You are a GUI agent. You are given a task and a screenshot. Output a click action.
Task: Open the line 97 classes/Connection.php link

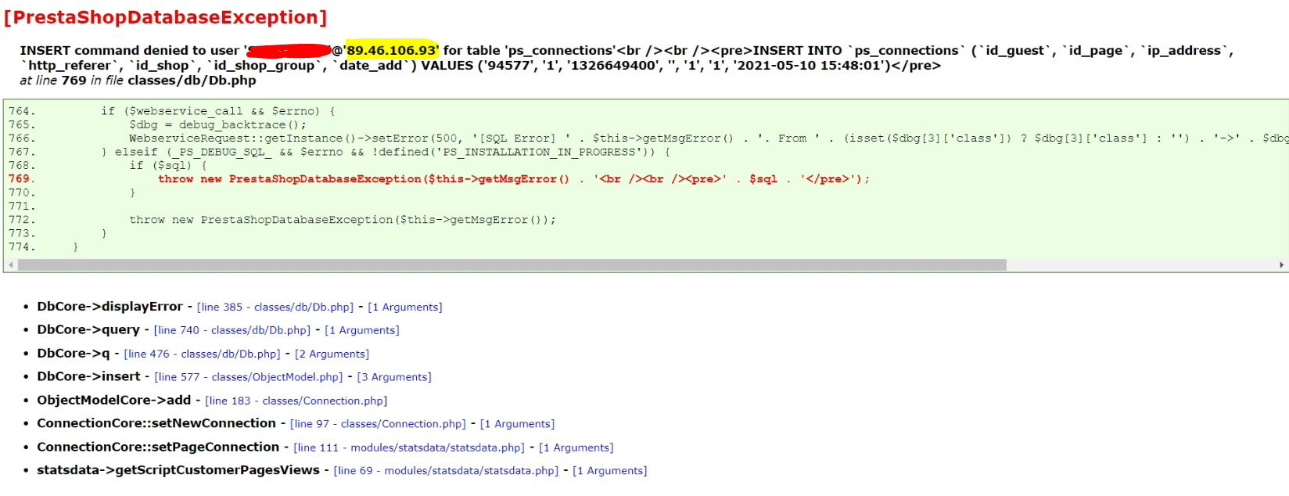(x=378, y=424)
